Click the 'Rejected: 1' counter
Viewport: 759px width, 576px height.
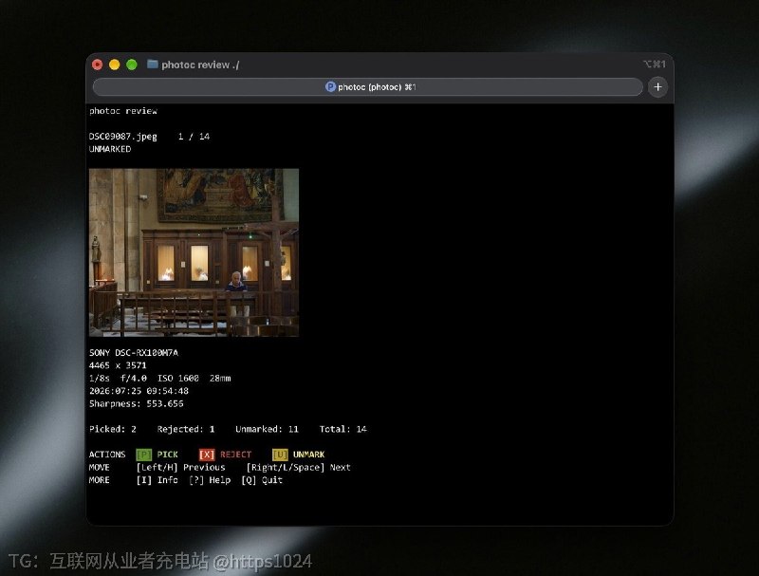coord(186,429)
